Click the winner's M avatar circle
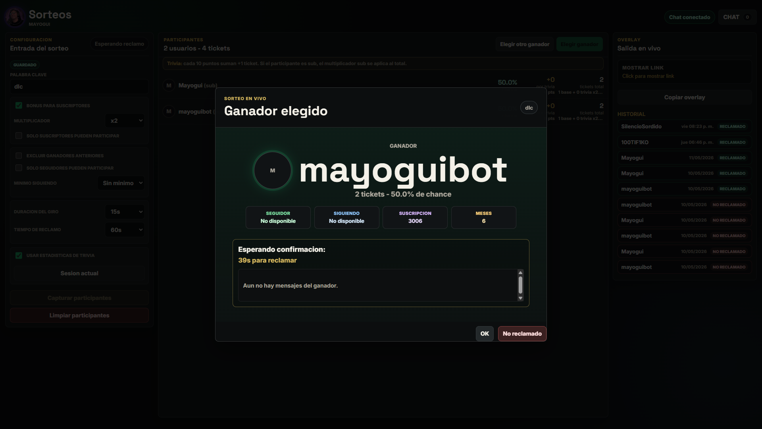This screenshot has width=762, height=429. tap(273, 170)
